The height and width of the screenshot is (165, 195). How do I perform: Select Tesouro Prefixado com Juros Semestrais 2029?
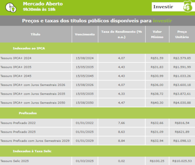[35, 141]
